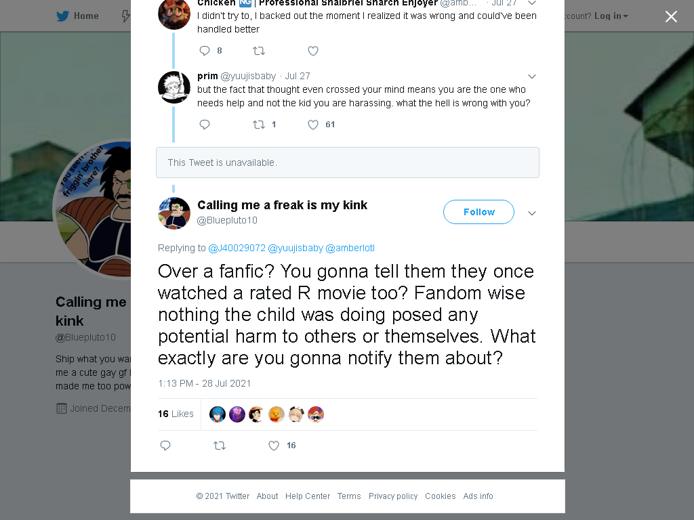Follow Calling me a freak account
Screen dimensions: 694x520
(x=479, y=212)
